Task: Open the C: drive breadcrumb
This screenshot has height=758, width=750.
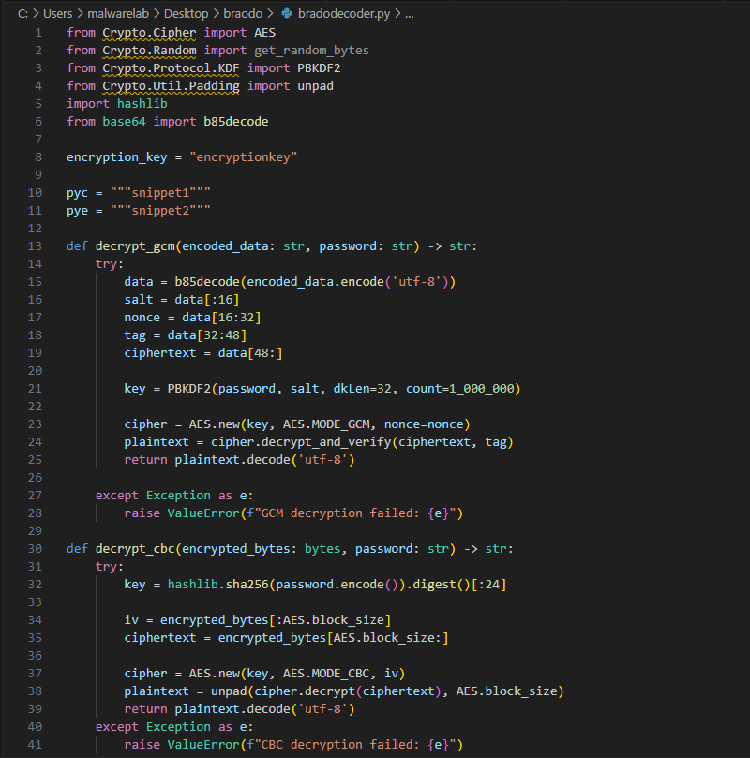Action: (x=22, y=15)
